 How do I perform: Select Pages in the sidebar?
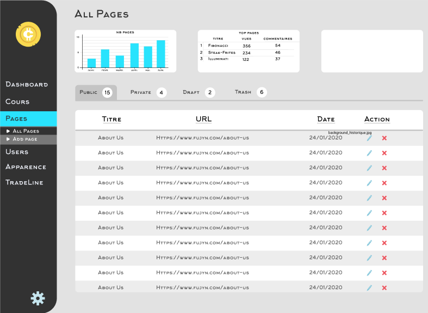(16, 119)
